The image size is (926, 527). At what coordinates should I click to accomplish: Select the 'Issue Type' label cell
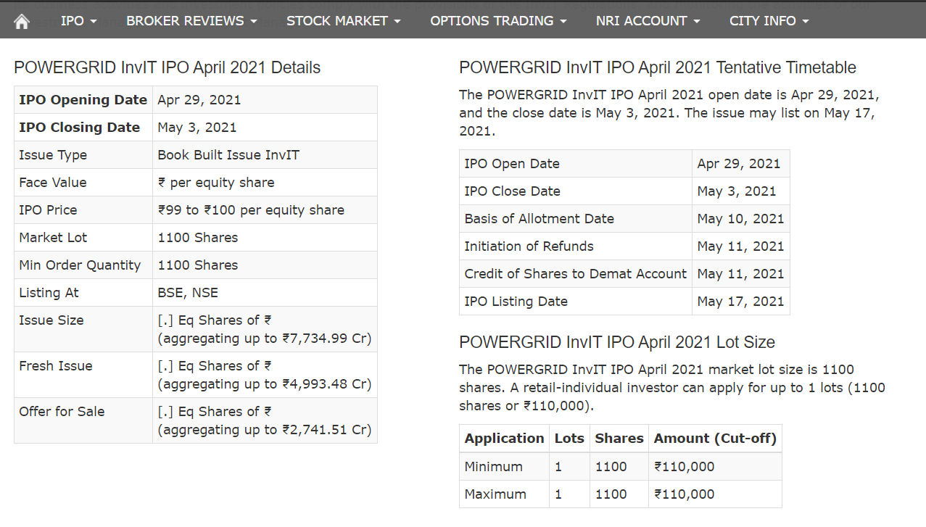tap(83, 155)
